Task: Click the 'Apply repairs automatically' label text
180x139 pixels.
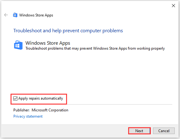Action: (41, 98)
